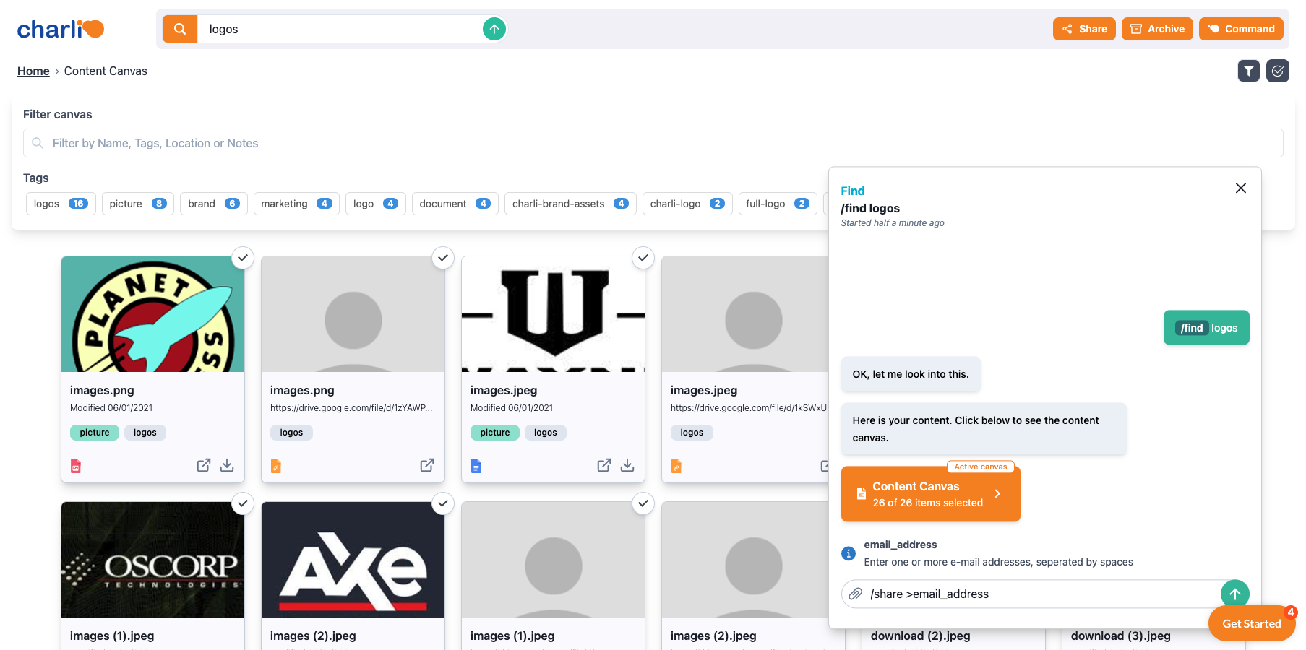The width and height of the screenshot is (1306, 650).
Task: Send the /share command with green arrow
Action: (x=1235, y=594)
